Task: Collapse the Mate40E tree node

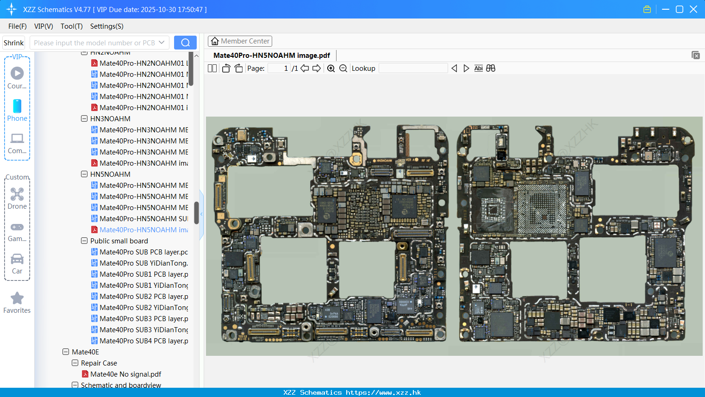Action: [66, 352]
